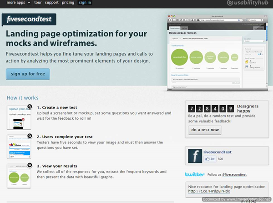Click Download page redesign title in screenshot

pyautogui.click(x=182, y=33)
